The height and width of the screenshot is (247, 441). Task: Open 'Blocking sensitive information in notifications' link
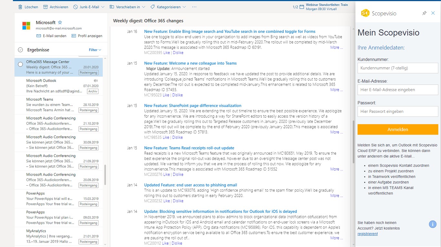(221, 211)
